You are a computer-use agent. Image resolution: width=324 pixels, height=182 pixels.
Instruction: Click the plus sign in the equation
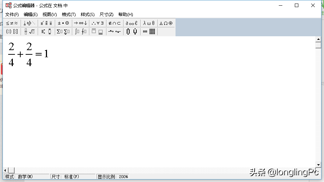pyautogui.click(x=20, y=54)
